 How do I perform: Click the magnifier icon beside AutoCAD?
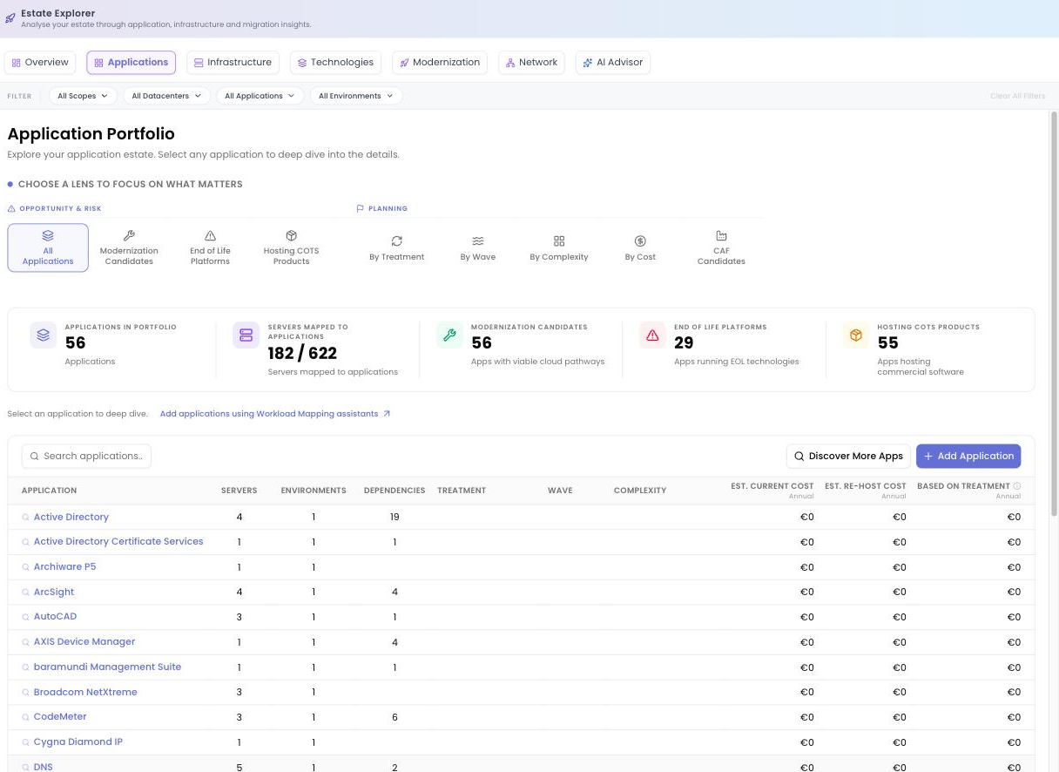tap(26, 617)
